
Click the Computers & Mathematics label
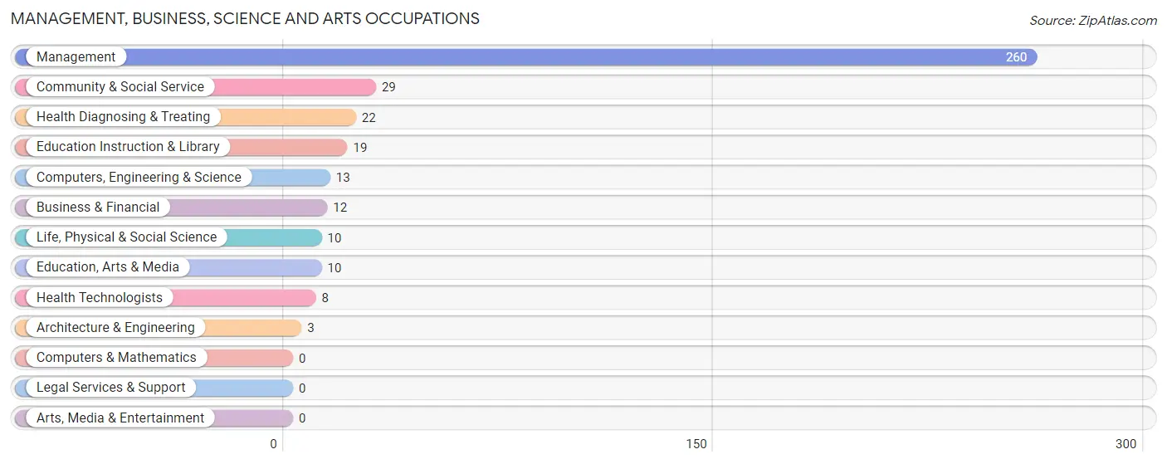point(116,357)
